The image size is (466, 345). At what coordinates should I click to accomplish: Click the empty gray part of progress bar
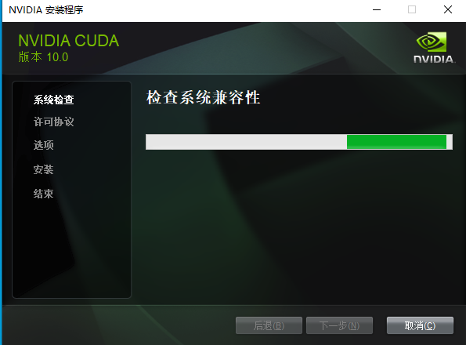(x=246, y=142)
